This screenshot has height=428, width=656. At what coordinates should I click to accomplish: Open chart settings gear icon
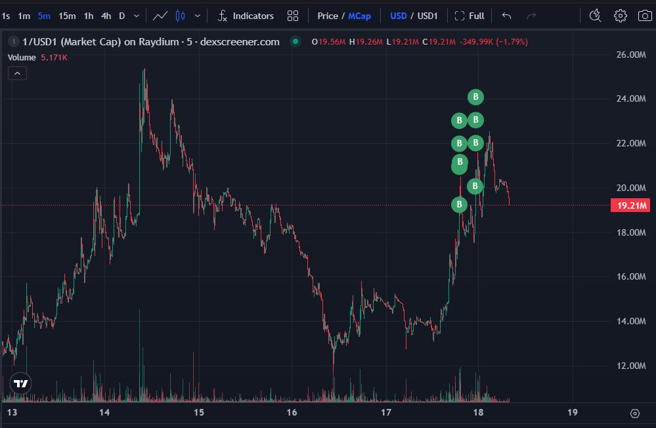(621, 16)
